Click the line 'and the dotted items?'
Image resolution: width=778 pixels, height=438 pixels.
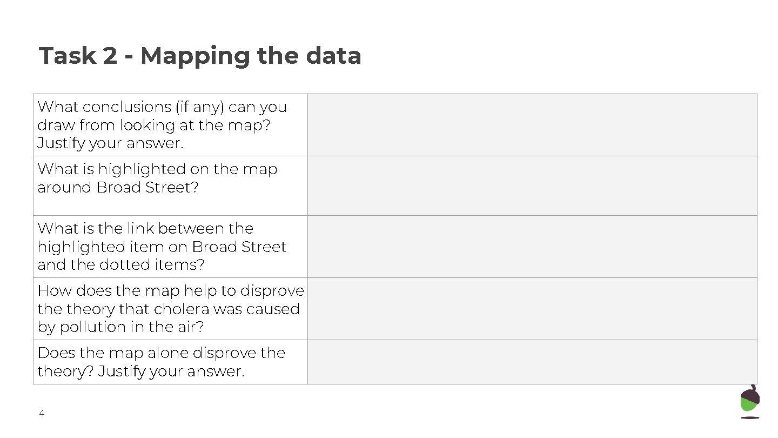click(121, 265)
